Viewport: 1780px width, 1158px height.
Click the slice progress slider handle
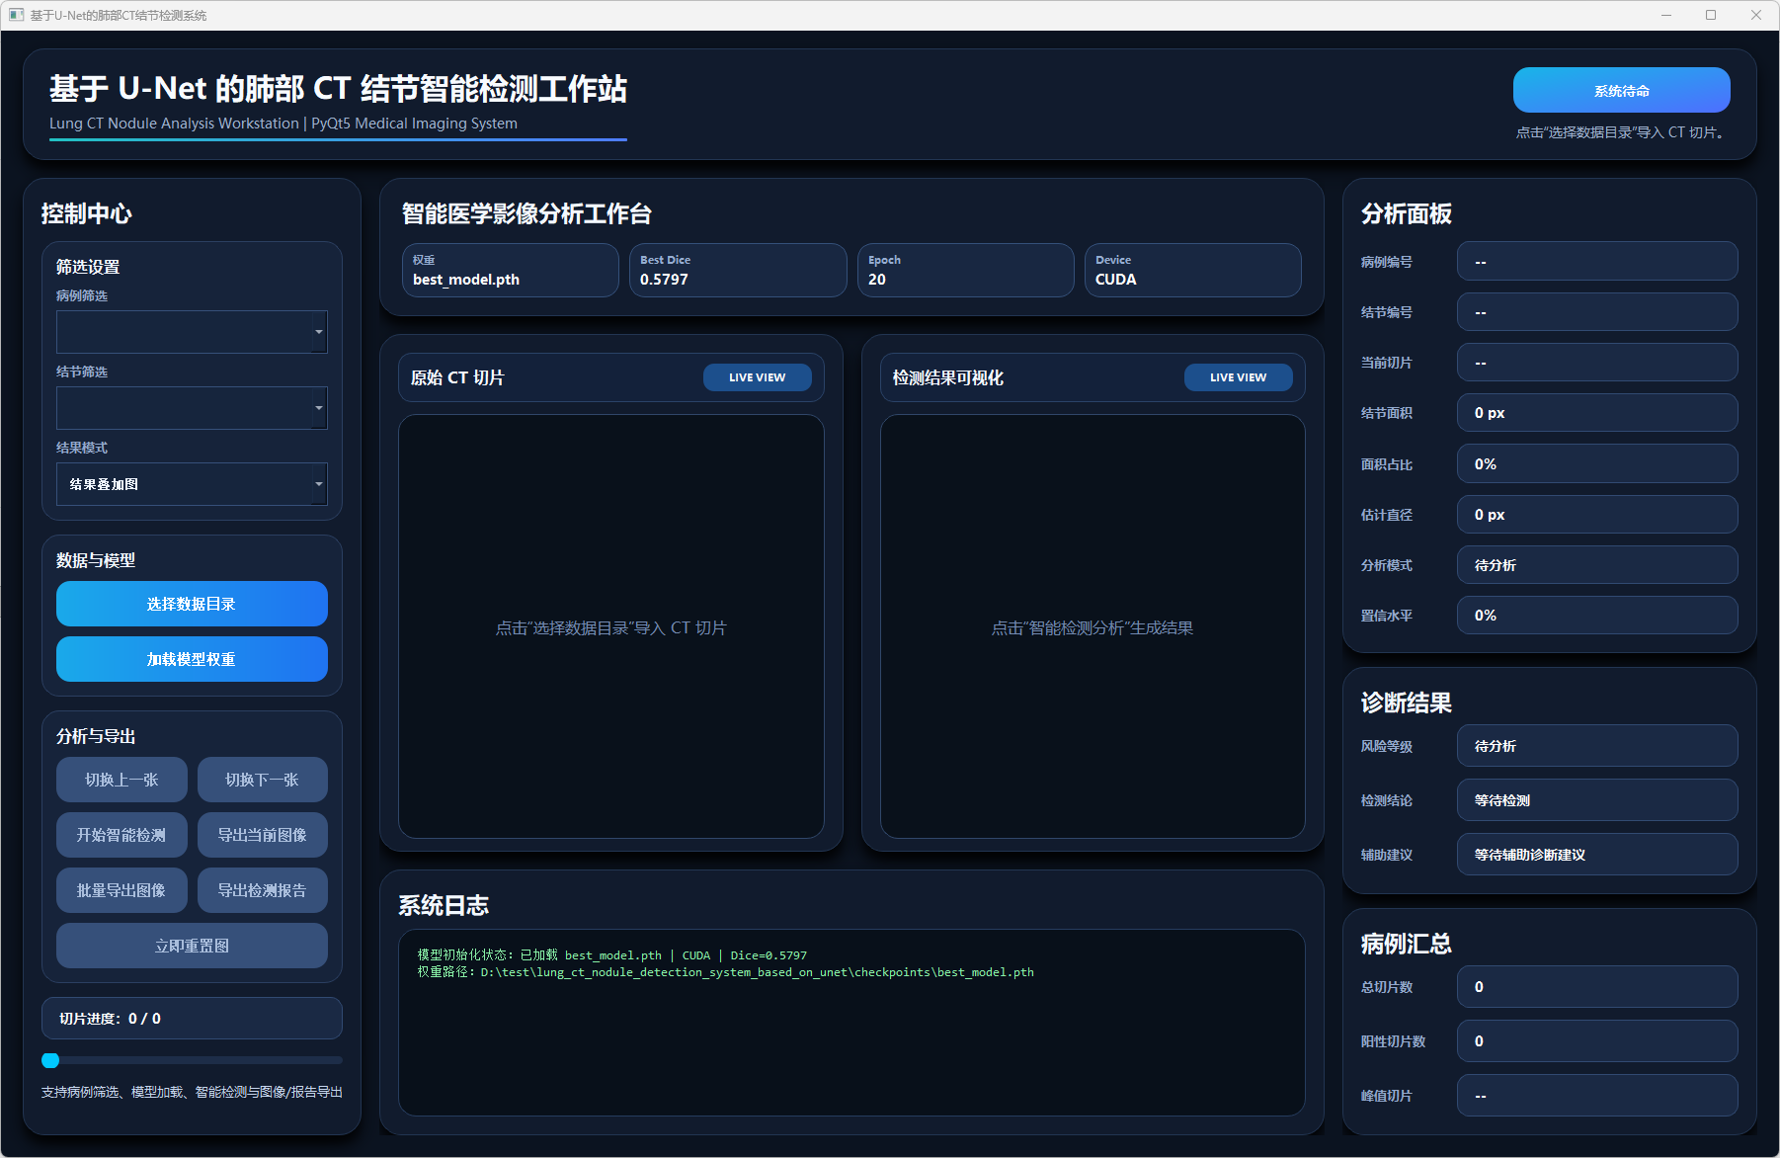(x=50, y=1060)
